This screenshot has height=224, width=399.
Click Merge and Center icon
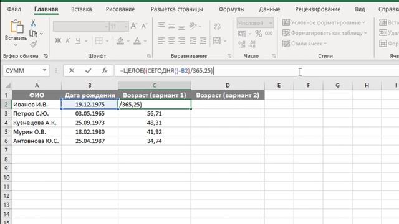coord(217,40)
